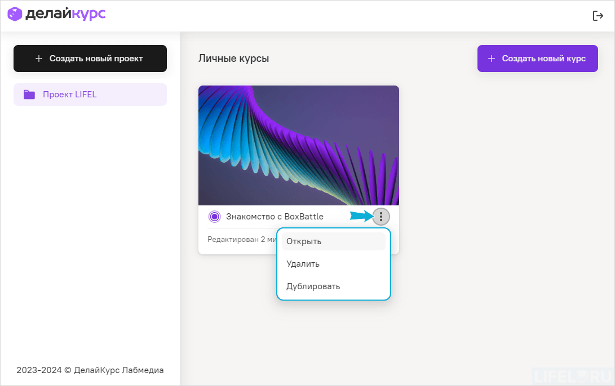The image size is (615, 386).
Task: Click the purple circle status icon on course card
Action: click(214, 217)
